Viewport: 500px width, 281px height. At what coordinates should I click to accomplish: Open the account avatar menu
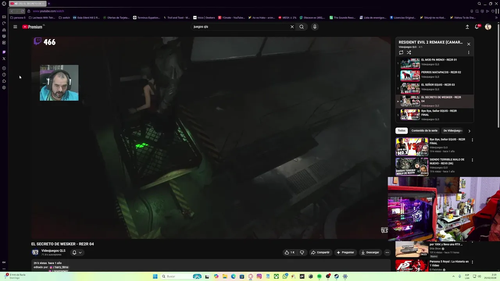coord(488,27)
